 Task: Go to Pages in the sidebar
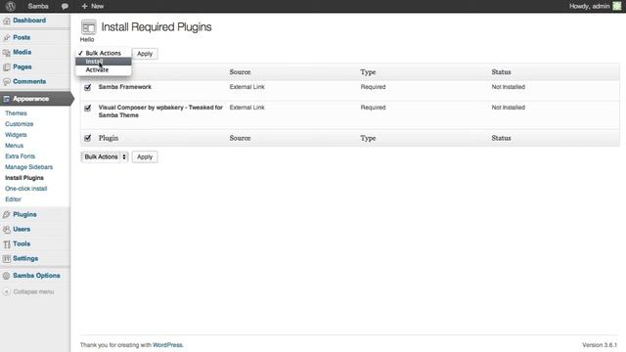point(22,67)
